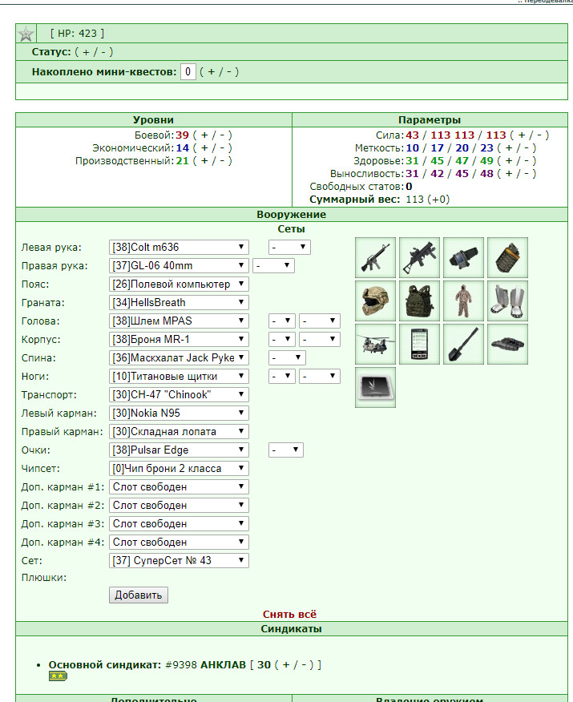
Task: Click the titanium leg guards icon
Action: [507, 301]
